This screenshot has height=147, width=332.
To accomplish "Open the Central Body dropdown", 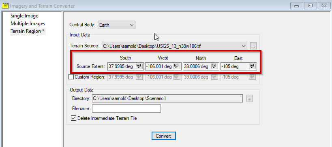I will coord(116,25).
